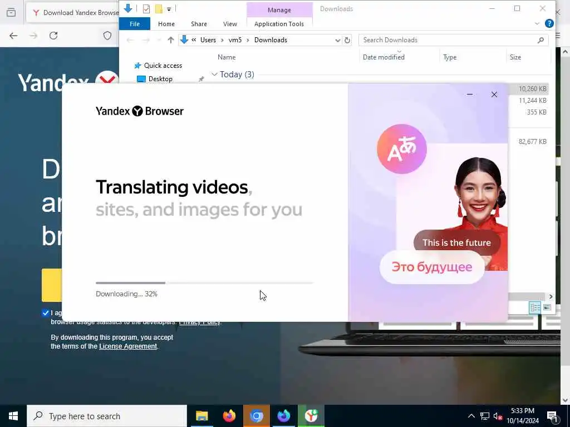Click the taskbar search box
Image resolution: width=570 pixels, height=427 pixels.
[x=107, y=416]
